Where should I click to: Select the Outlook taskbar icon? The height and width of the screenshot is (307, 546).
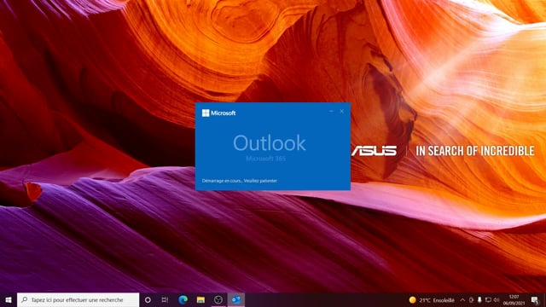pos(236,299)
